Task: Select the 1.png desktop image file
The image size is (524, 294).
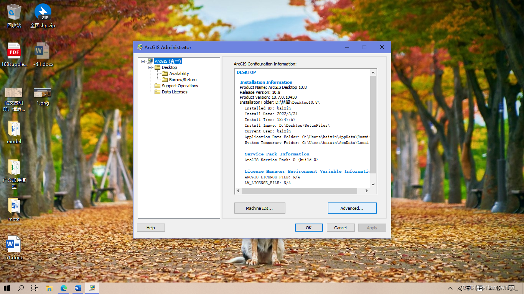Action: (43, 96)
